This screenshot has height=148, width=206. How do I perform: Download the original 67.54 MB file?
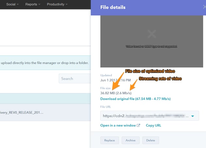point(135,99)
